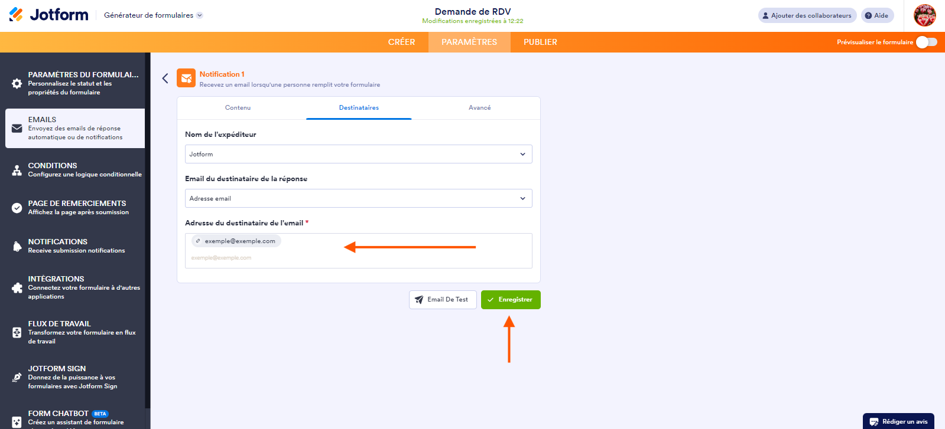The image size is (945, 429).
Task: Open the Notification 1 envelope icon
Action: point(186,78)
